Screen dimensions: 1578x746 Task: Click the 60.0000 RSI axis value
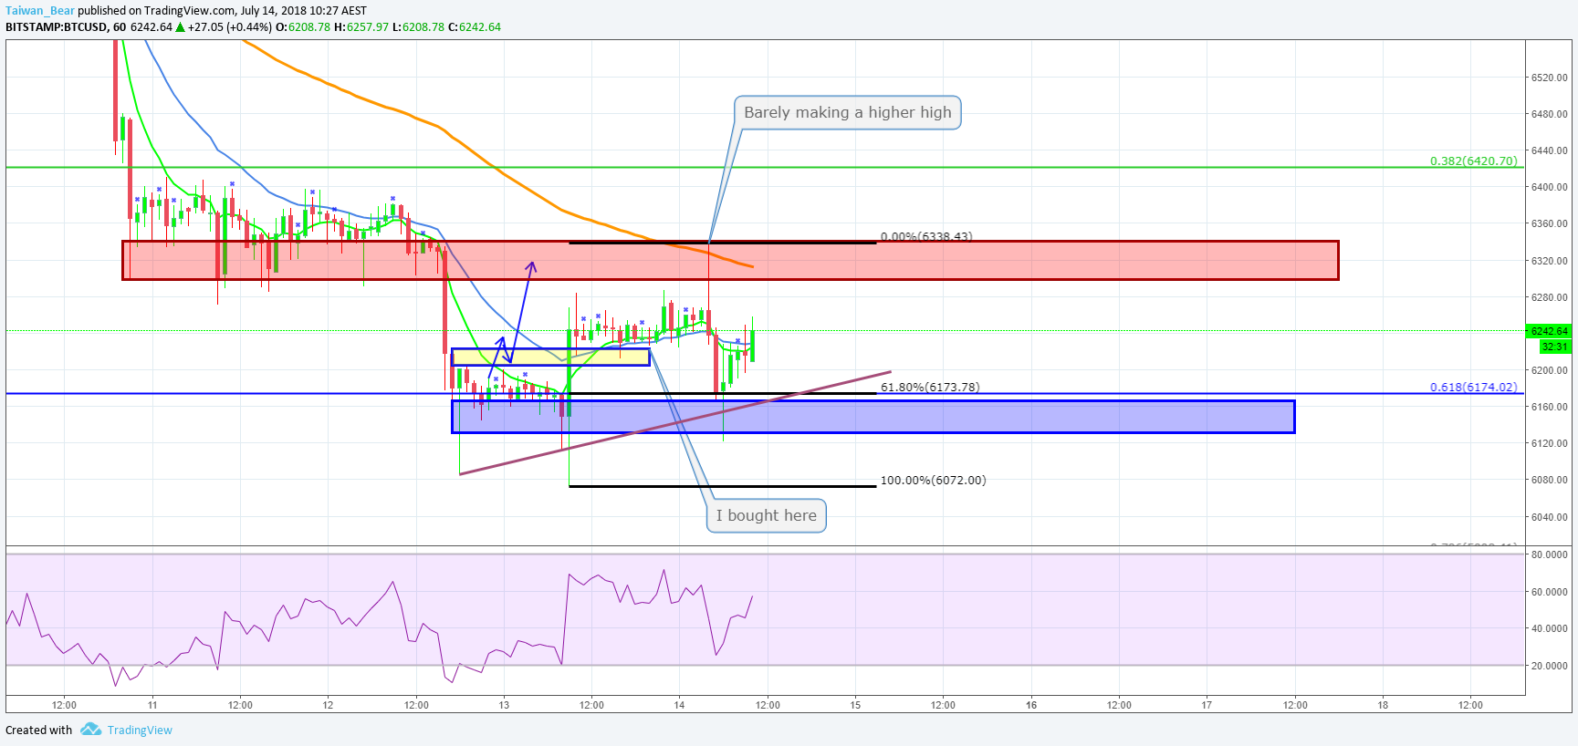(x=1550, y=592)
